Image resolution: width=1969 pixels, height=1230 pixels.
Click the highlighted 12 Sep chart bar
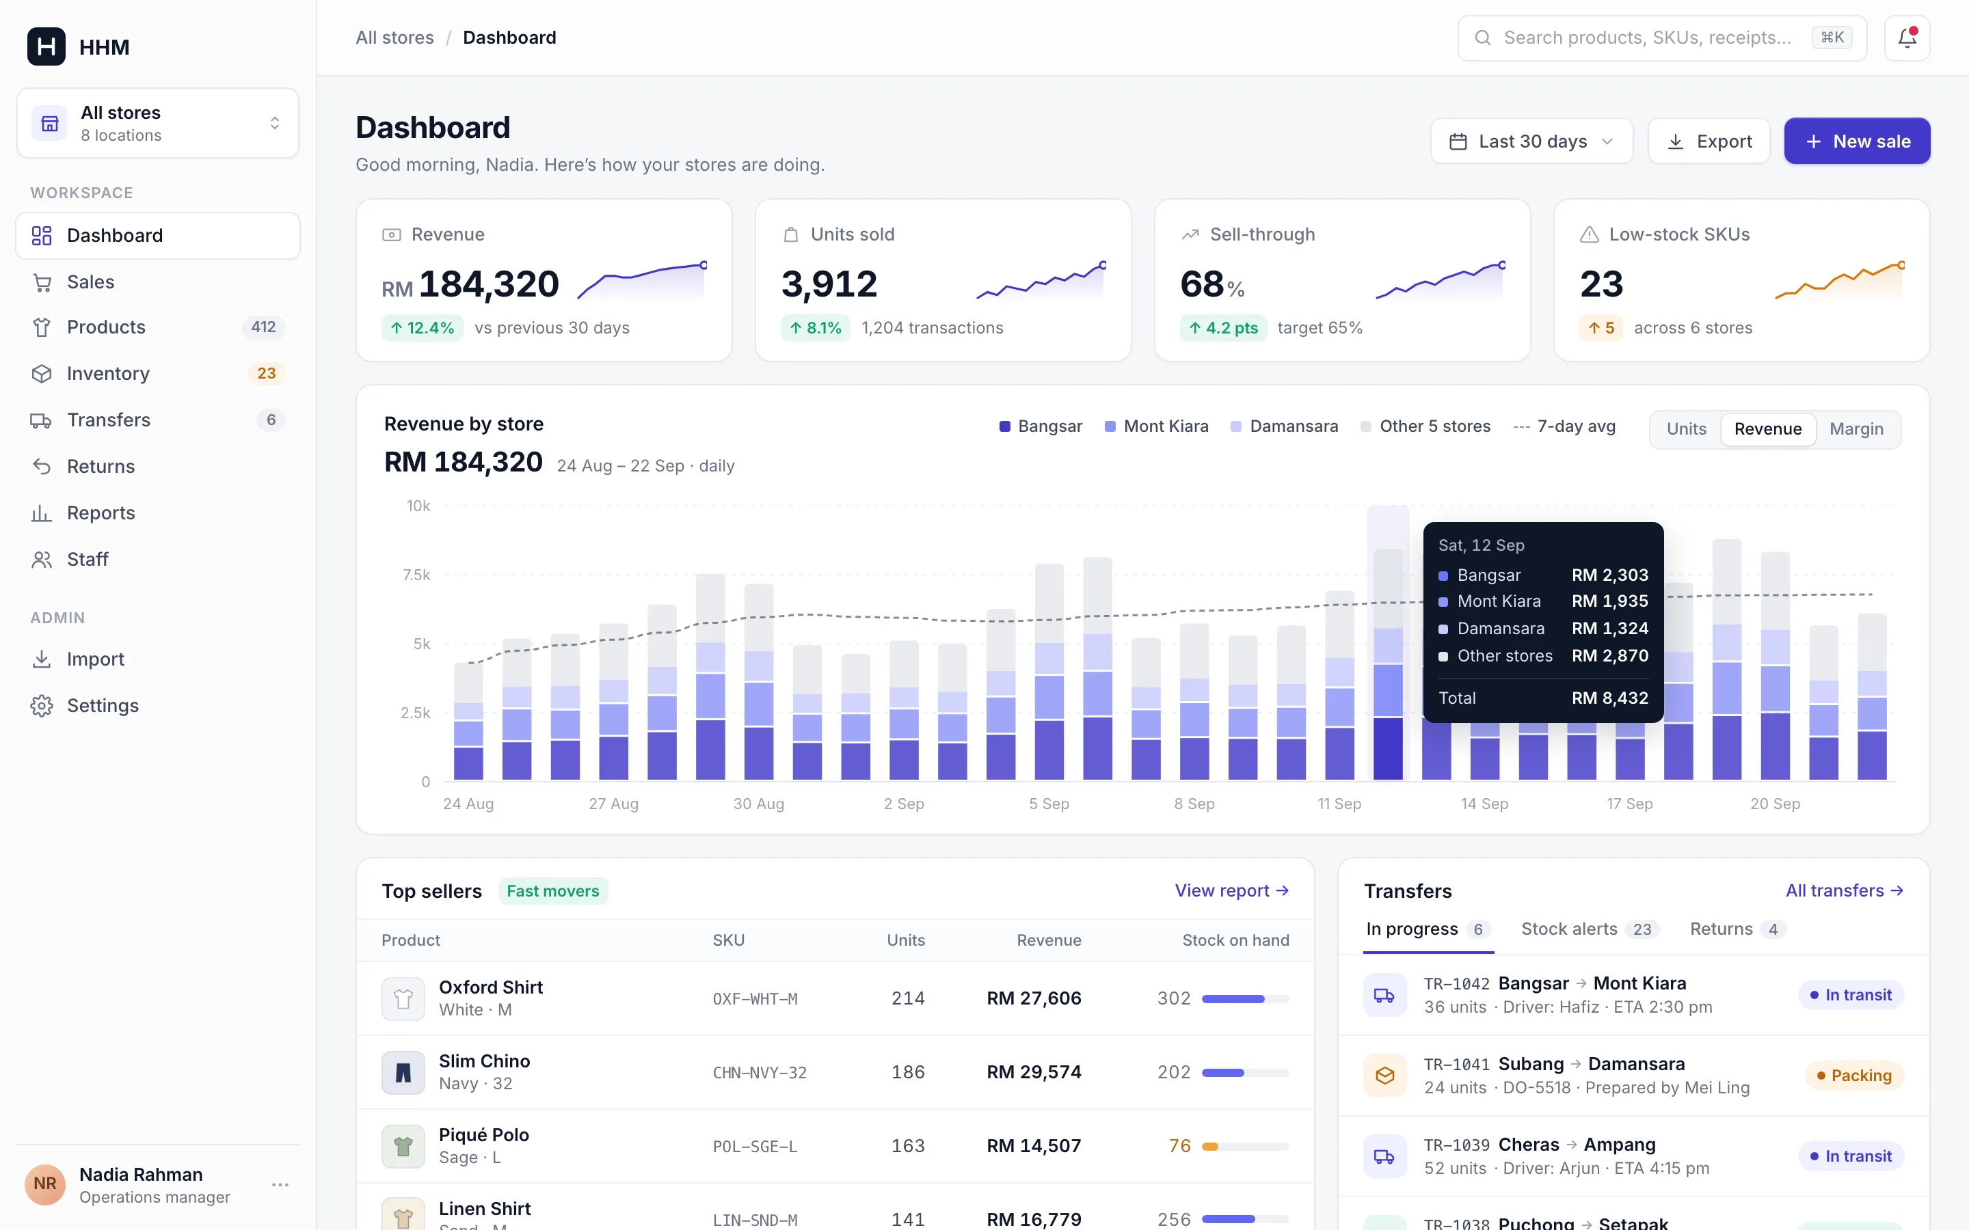pyautogui.click(x=1388, y=665)
